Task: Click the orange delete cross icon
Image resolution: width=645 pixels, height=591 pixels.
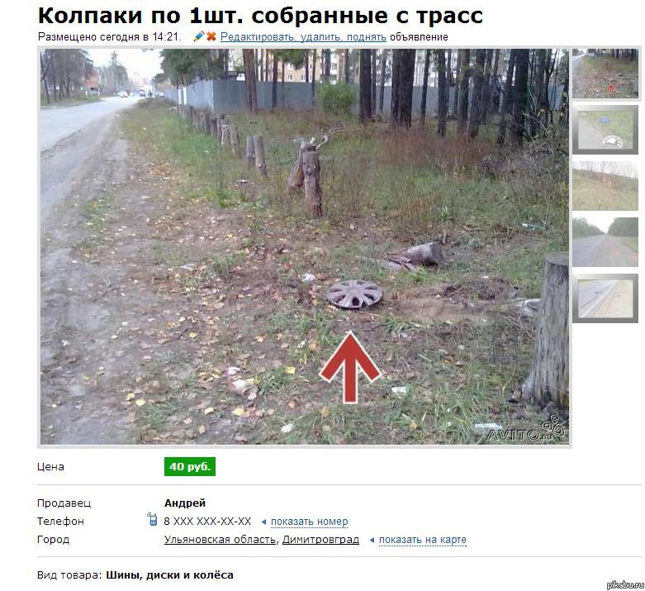Action: [x=211, y=36]
